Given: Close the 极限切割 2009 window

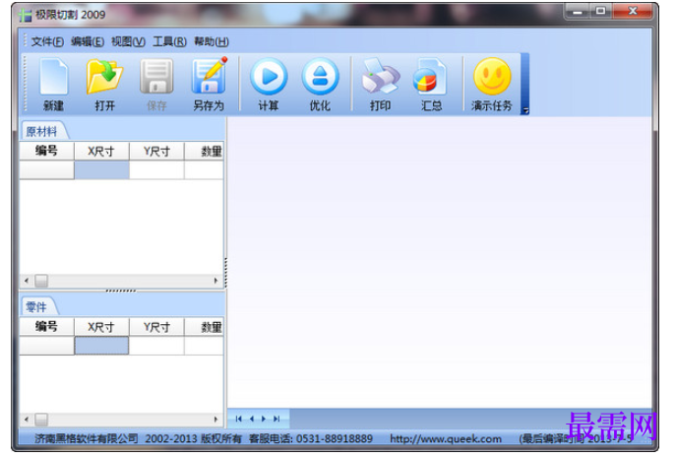Looking at the screenshot, I should 633,12.
